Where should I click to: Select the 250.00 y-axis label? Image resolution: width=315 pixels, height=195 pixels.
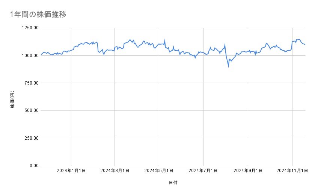[30, 138]
